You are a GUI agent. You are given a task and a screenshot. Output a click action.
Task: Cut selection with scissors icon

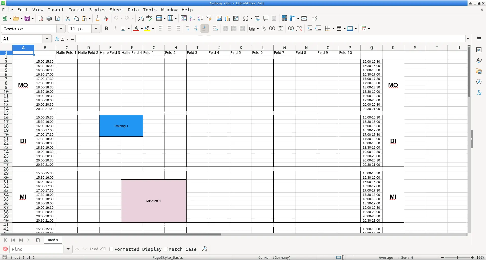coord(68,18)
